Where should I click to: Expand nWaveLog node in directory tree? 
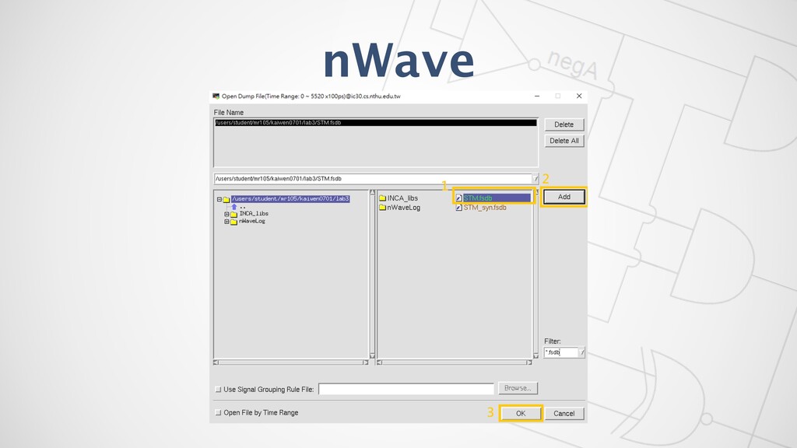(x=226, y=222)
